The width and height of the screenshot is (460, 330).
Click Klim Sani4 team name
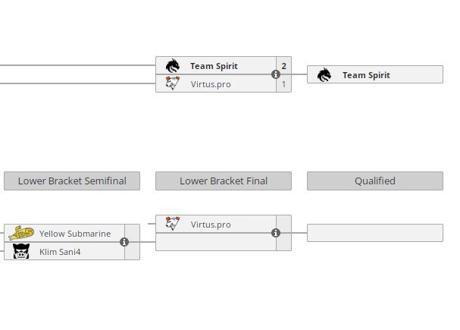(x=60, y=251)
